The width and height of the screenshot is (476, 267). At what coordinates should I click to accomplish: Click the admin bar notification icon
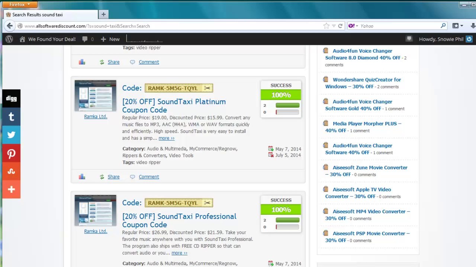pyautogui.click(x=409, y=39)
